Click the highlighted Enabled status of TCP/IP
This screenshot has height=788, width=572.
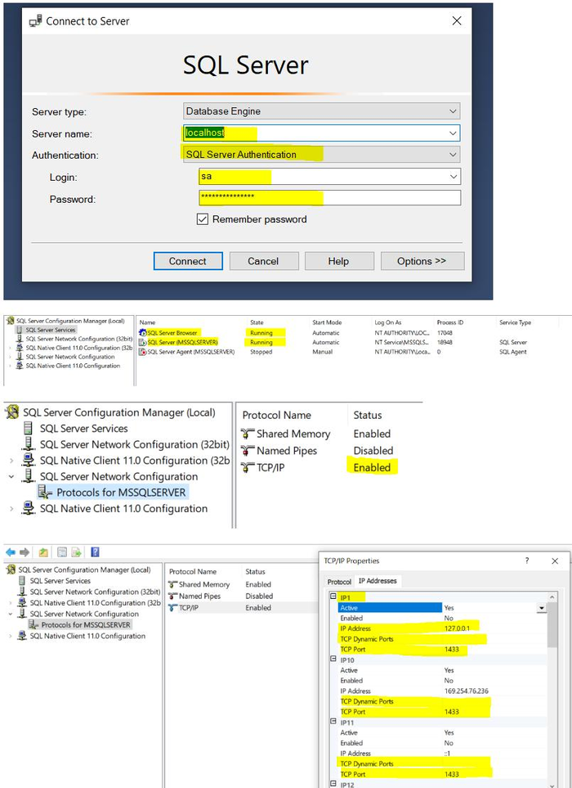tap(372, 467)
